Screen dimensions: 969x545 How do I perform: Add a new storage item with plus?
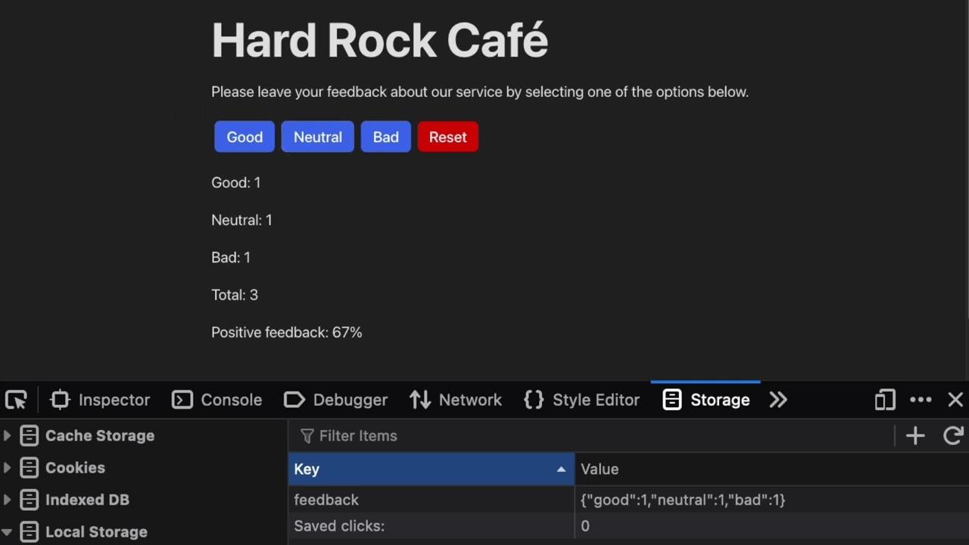click(915, 435)
